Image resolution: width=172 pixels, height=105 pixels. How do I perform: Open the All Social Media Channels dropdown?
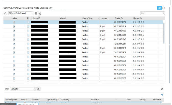click(x=20, y=13)
